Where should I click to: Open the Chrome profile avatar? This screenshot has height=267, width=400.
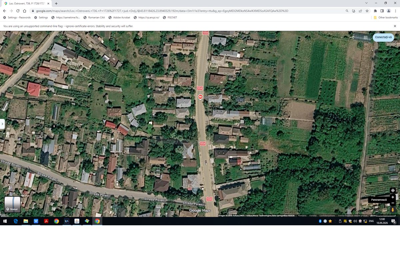389,11
